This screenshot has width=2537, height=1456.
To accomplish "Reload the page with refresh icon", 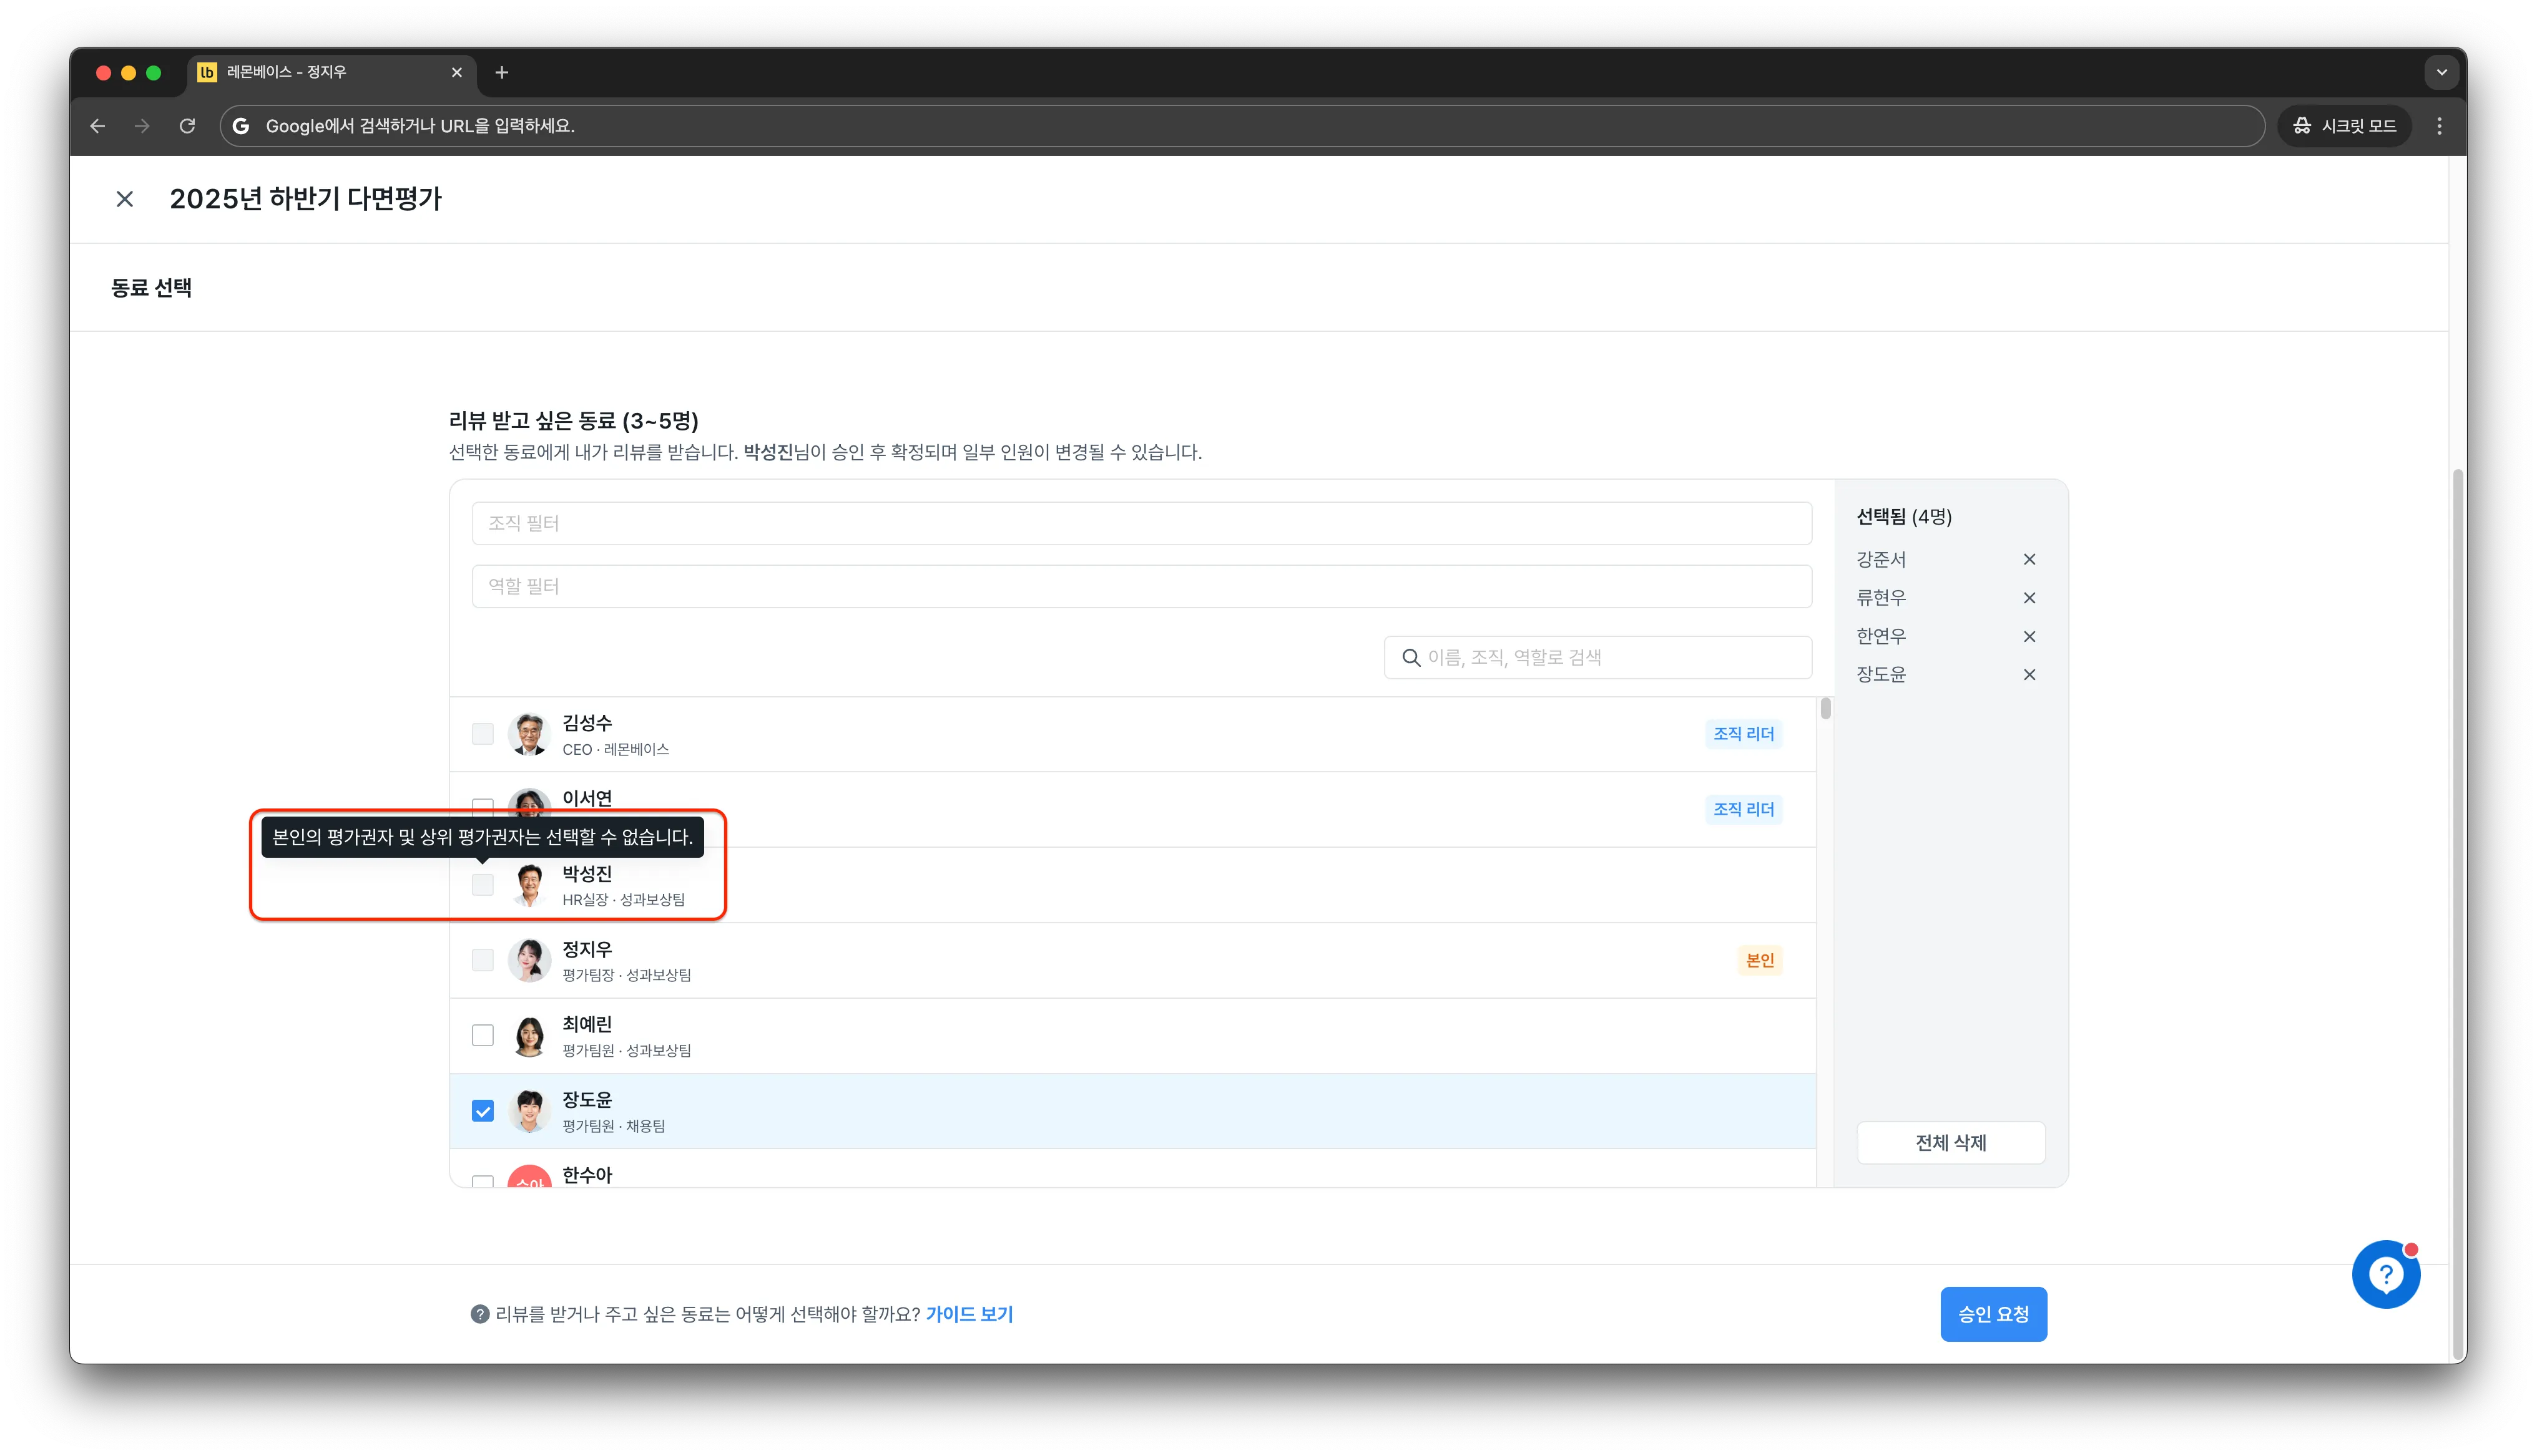I will (187, 126).
